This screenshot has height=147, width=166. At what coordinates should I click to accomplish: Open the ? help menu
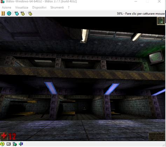[69, 7]
